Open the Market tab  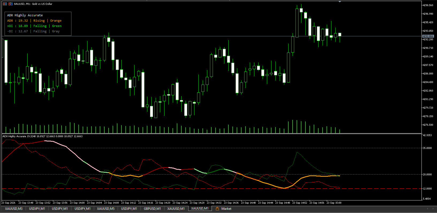(x=226, y=209)
